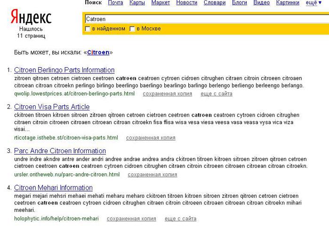Screen dimensions: 329x226
Task: Open Словари section
Action: pos(215,2)
